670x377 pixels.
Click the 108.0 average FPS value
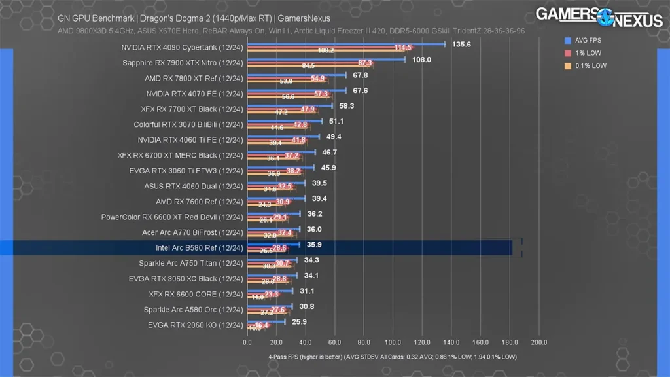422,60
